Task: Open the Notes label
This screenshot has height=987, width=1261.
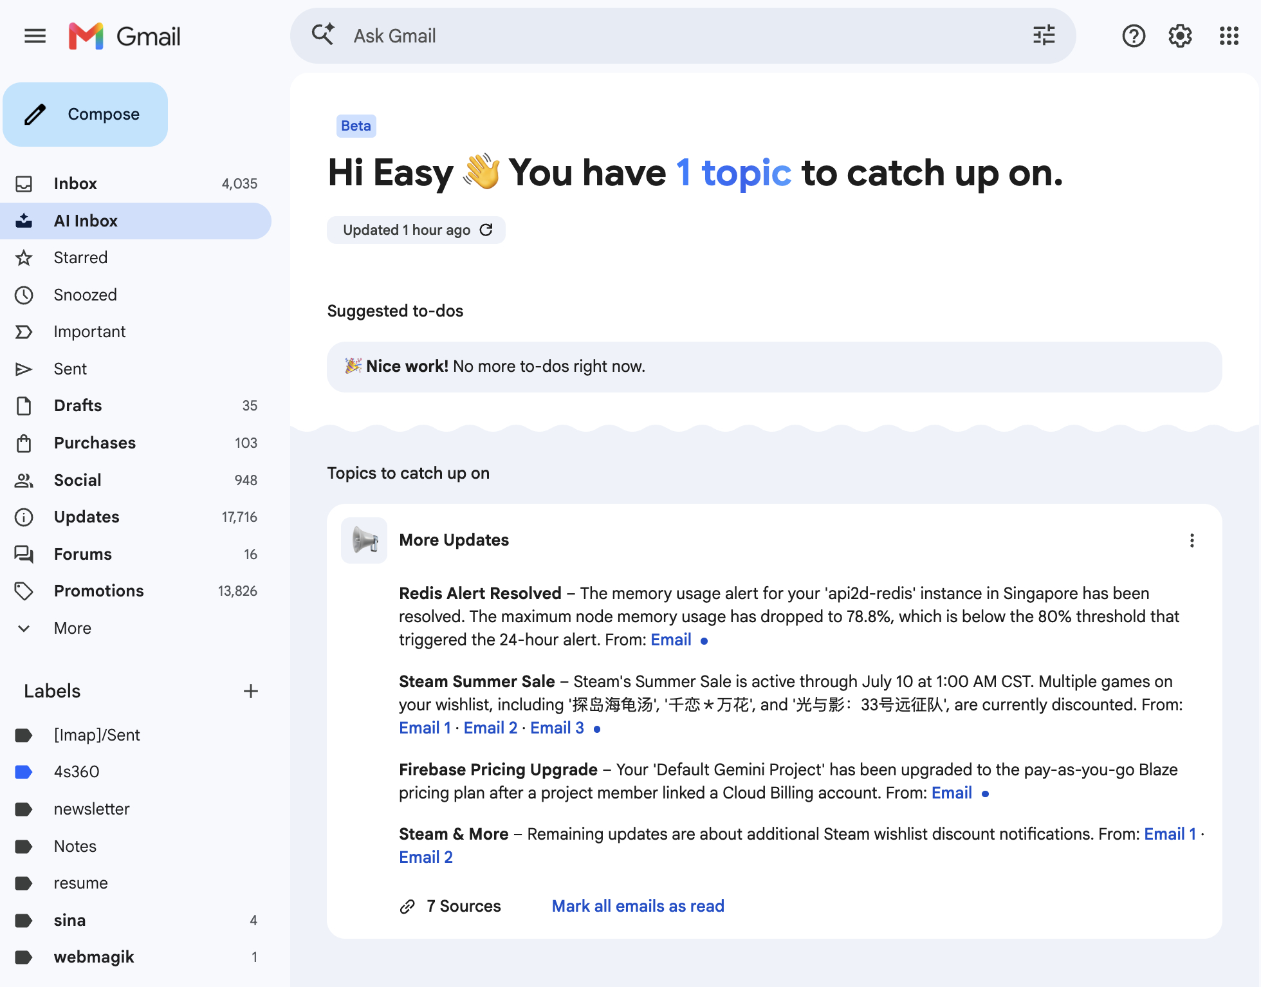Action: click(135, 846)
